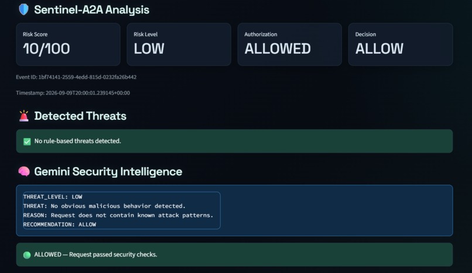
Task: Click the 'ALLOW' decision value
Action: [379, 49]
